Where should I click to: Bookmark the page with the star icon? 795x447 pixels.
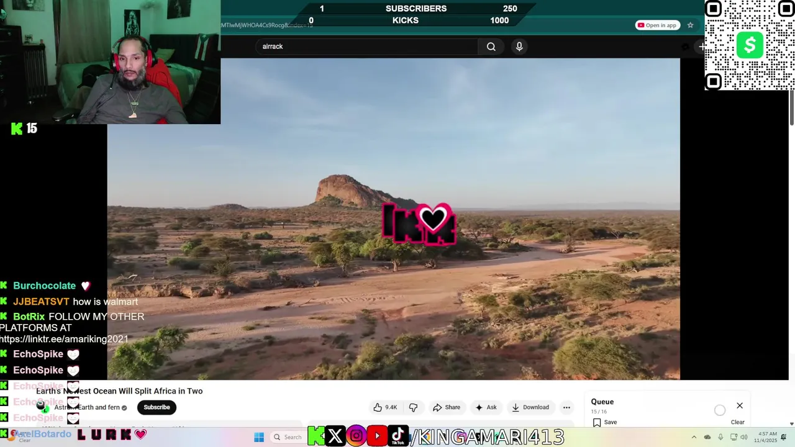coord(690,25)
